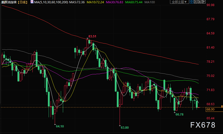Click the MA(5,10,30,60,100,200) indicator label
The height and width of the screenshot is (134, 223).
(51, 2)
